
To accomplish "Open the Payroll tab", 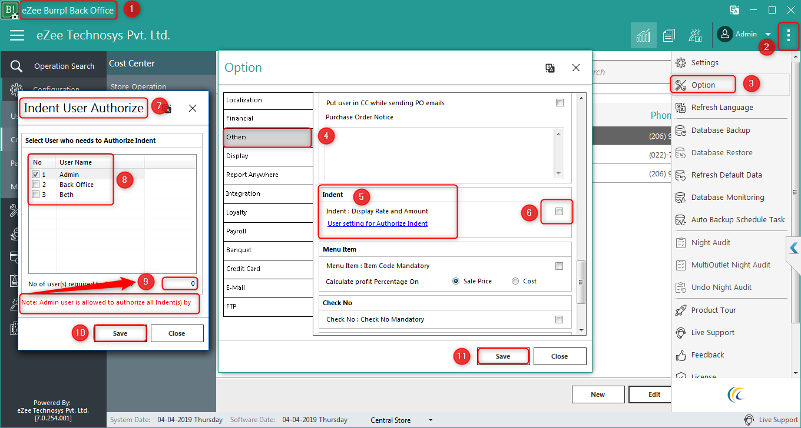I will 268,231.
